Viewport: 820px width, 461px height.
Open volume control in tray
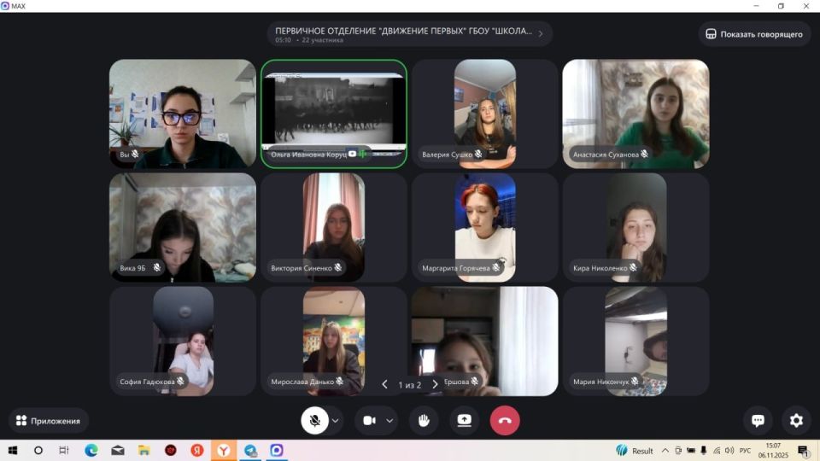click(729, 450)
